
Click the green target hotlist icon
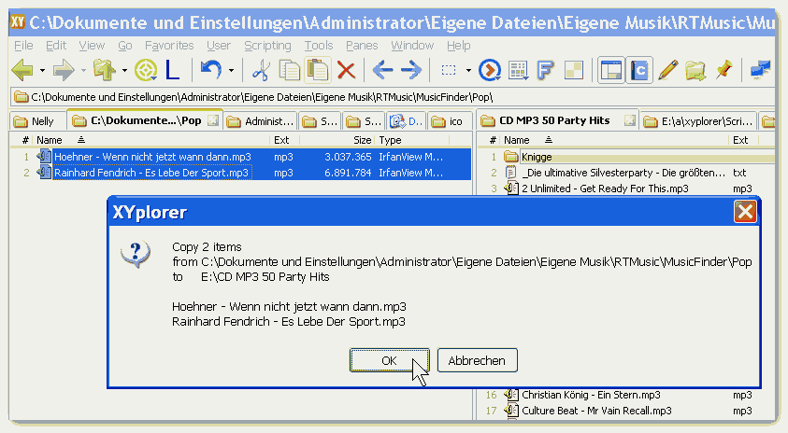[146, 70]
